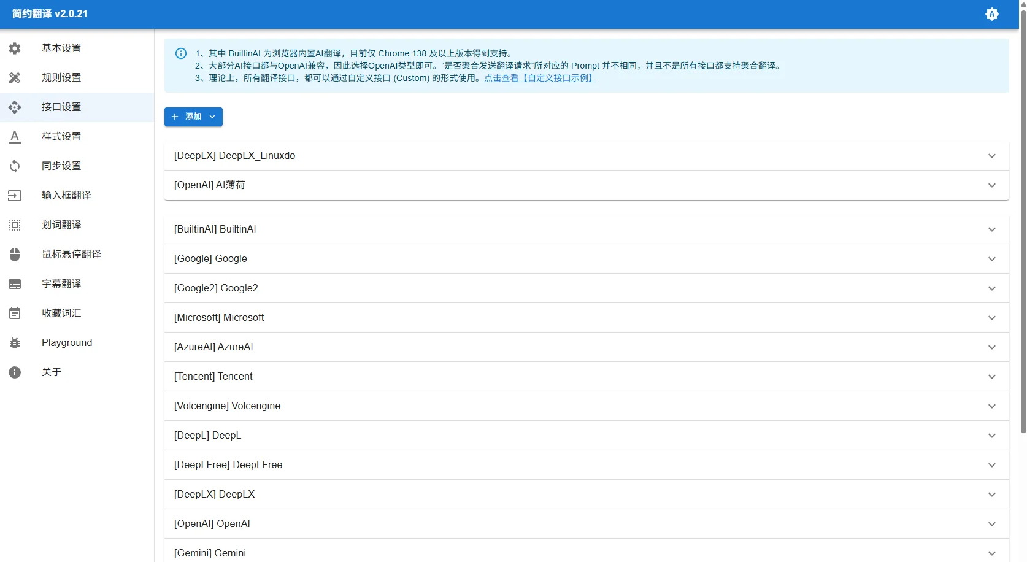Click the subtitles icon beside 字幕翻译
The height and width of the screenshot is (562, 1027).
click(15, 284)
